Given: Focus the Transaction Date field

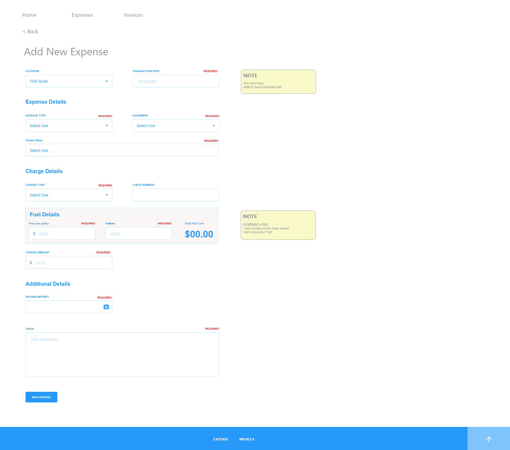Looking at the screenshot, I should tap(176, 81).
